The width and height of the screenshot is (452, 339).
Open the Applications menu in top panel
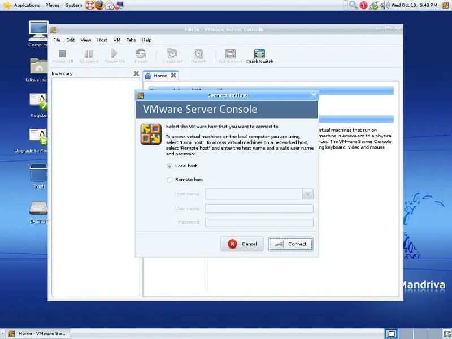(x=27, y=5)
